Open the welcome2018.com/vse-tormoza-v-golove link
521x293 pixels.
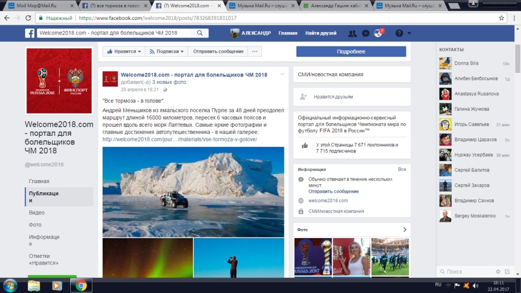tap(180, 139)
